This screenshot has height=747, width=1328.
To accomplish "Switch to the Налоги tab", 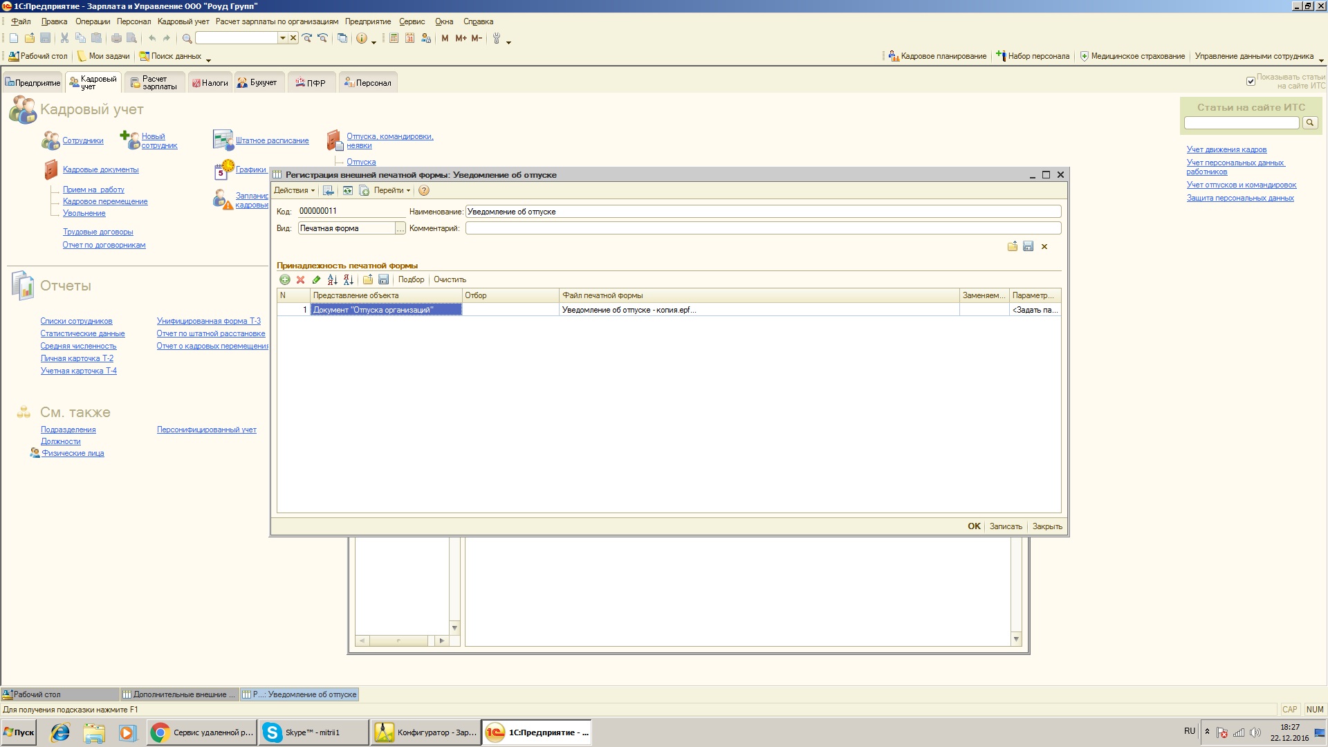I will 210,83.
